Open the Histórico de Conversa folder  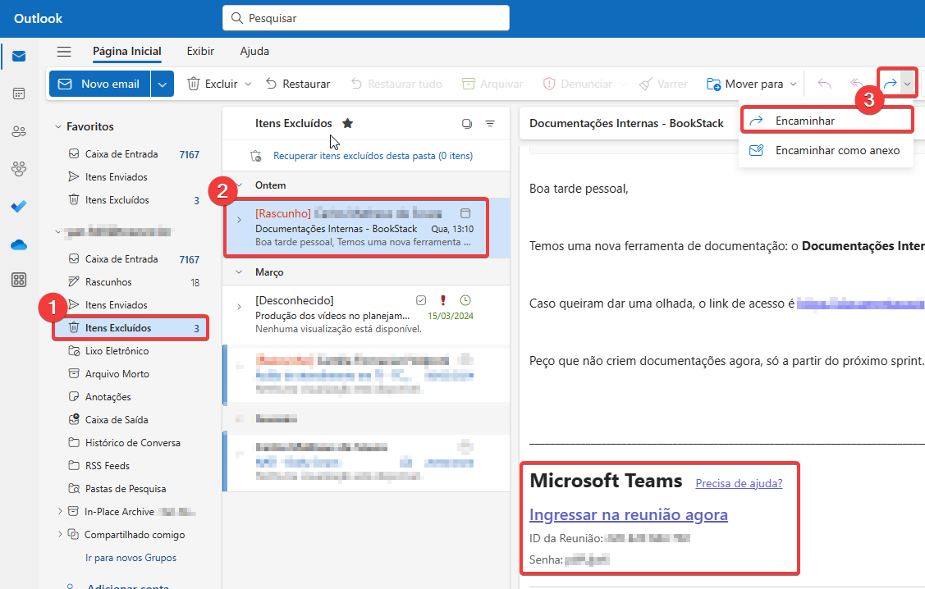tap(131, 443)
